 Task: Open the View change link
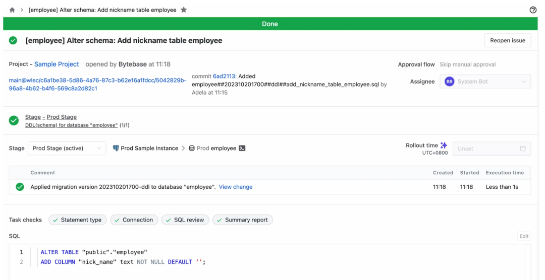[236, 187]
